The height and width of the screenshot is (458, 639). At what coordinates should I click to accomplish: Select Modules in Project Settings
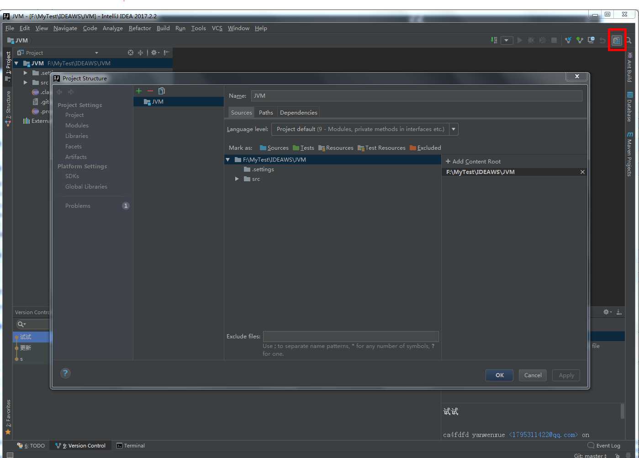click(77, 126)
